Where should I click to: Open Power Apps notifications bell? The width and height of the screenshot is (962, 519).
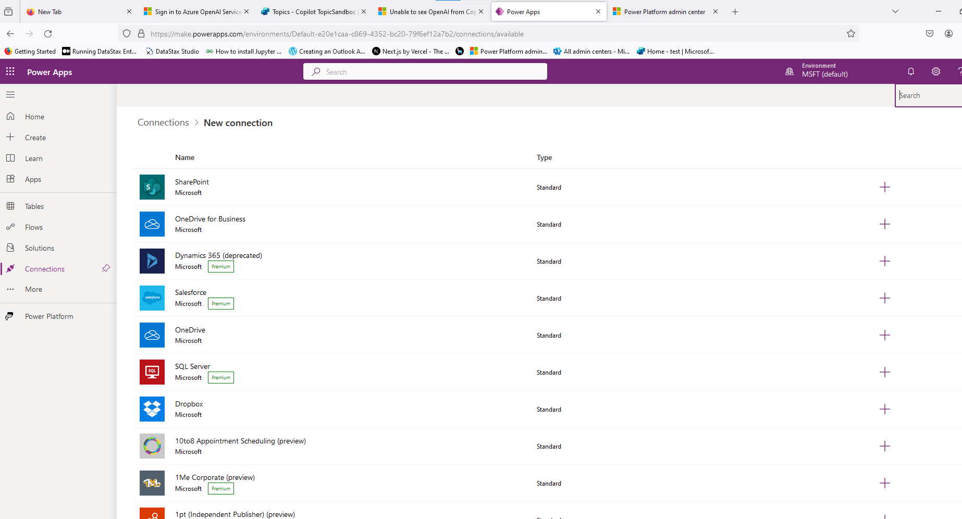point(911,71)
